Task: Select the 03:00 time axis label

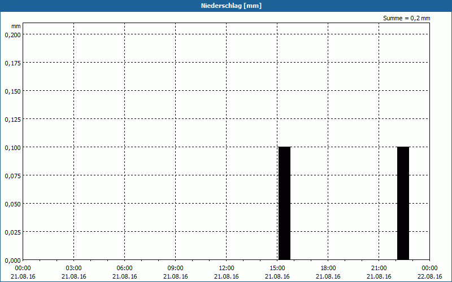Action: coord(74,268)
